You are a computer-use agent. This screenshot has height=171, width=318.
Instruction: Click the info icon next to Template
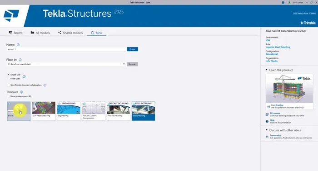tap(21, 92)
